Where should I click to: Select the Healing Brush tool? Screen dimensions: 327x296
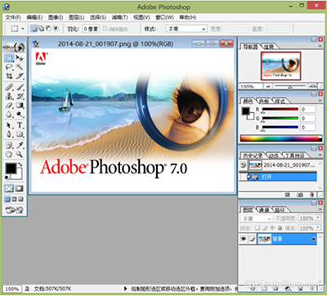point(9,87)
